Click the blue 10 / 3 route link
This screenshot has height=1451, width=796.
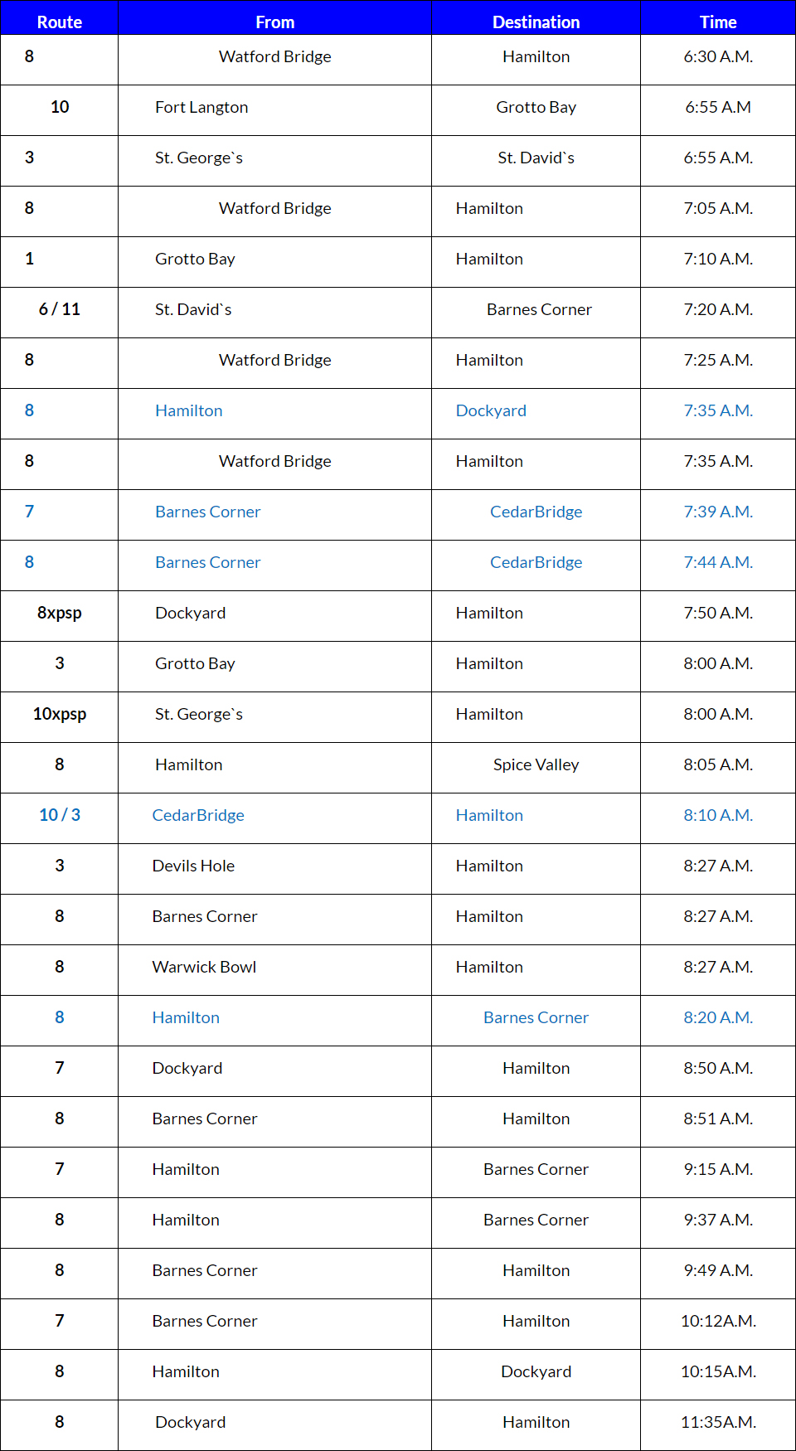coord(60,815)
